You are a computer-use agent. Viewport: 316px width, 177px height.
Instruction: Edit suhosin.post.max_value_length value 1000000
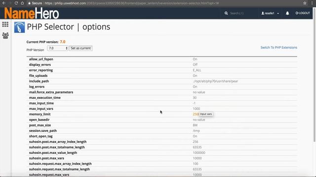tap(199, 153)
